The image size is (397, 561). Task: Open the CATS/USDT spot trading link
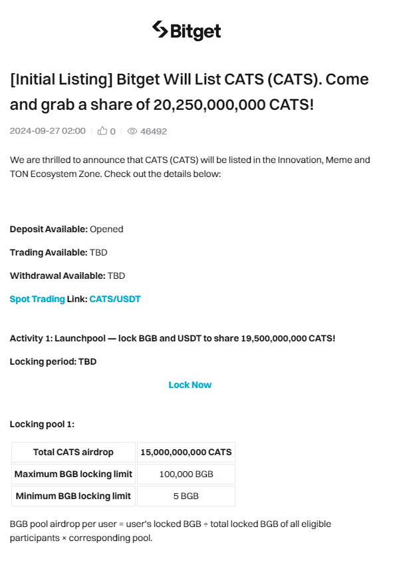[114, 299]
